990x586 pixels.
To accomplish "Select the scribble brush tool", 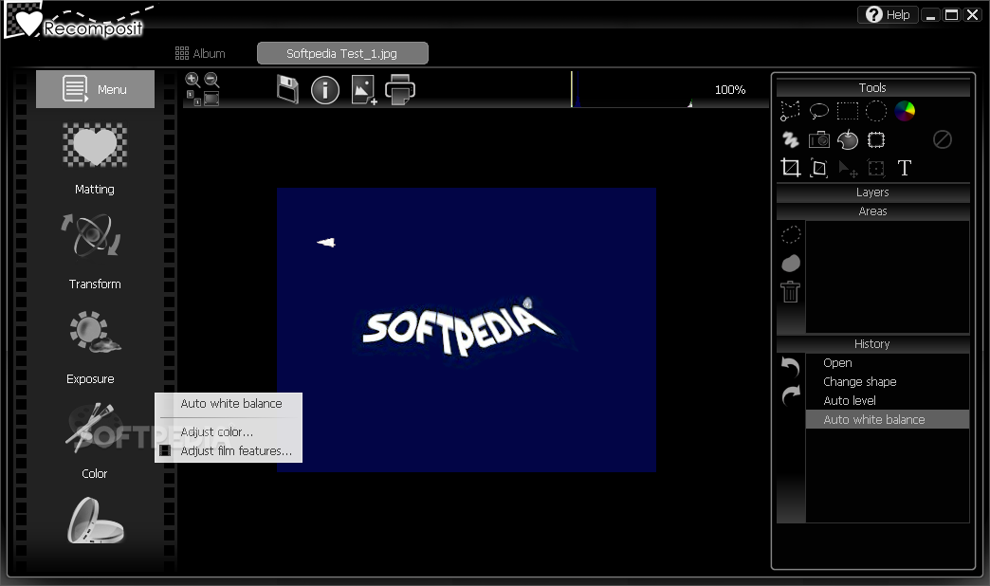I will tap(791, 139).
